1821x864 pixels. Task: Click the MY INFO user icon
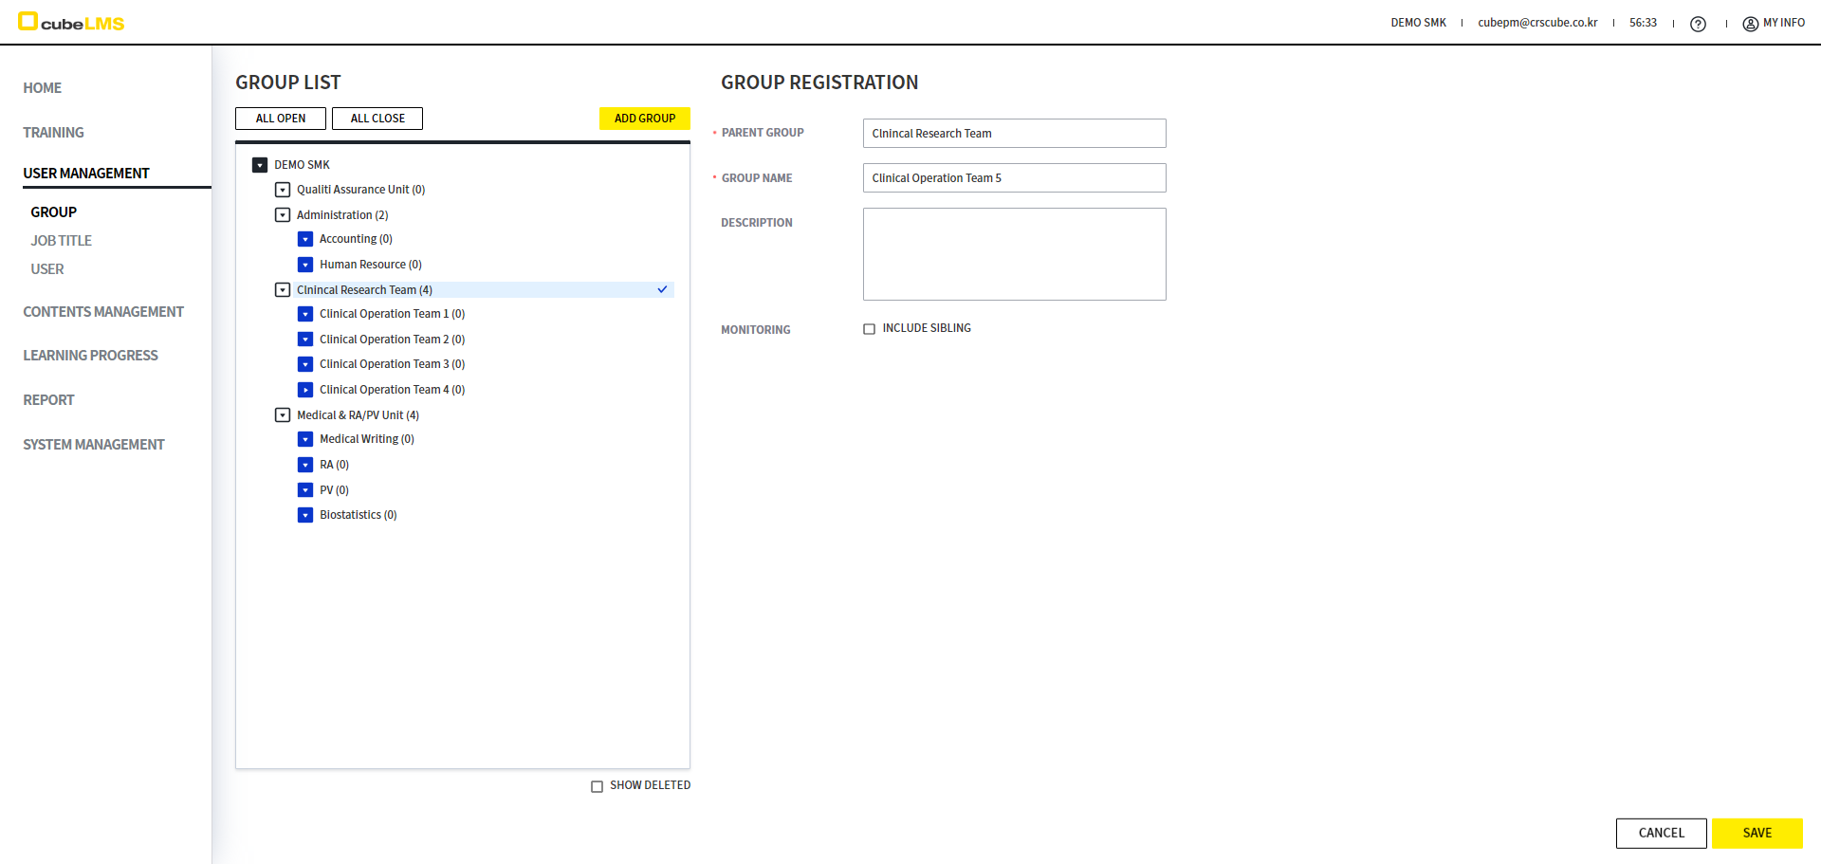point(1750,24)
